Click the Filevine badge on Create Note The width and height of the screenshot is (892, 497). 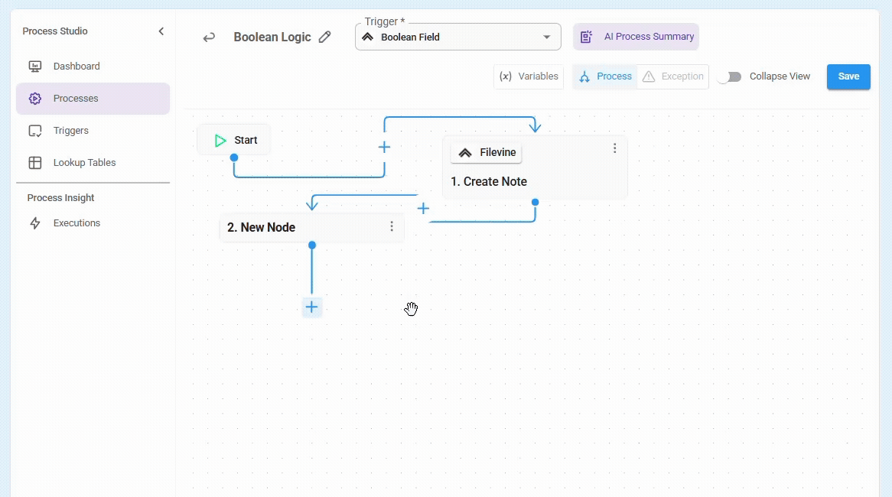pos(487,153)
